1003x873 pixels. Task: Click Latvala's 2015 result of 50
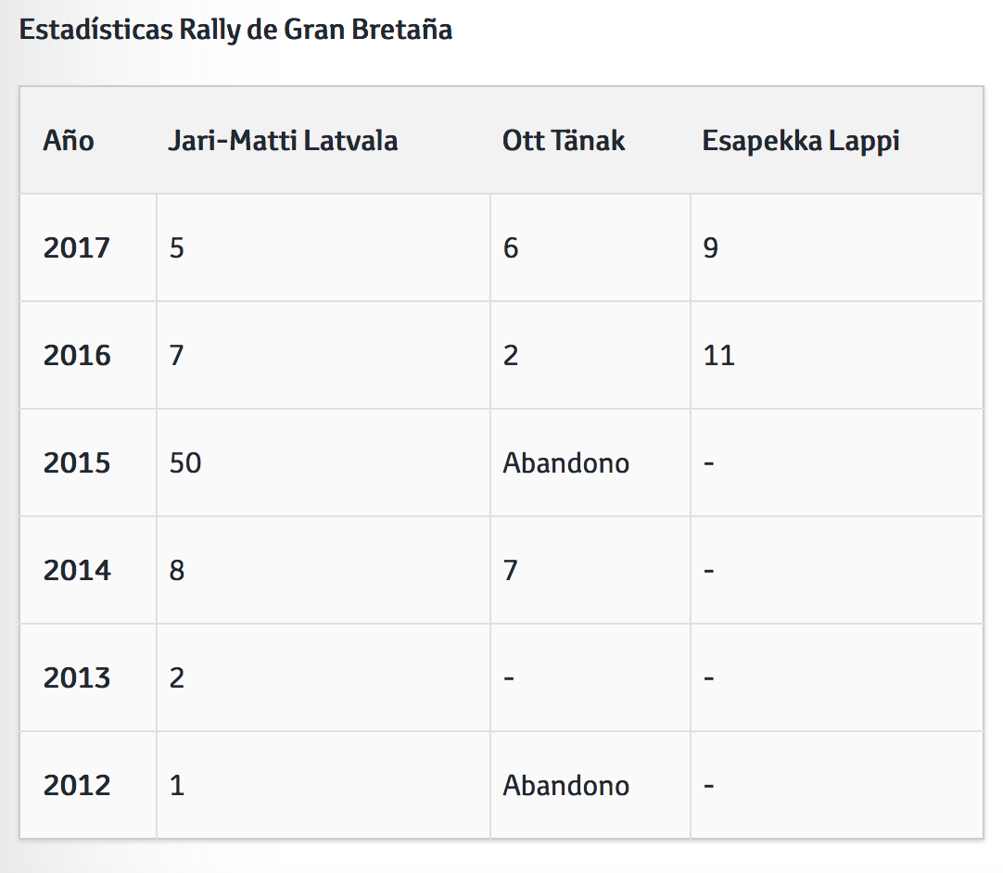tap(185, 463)
